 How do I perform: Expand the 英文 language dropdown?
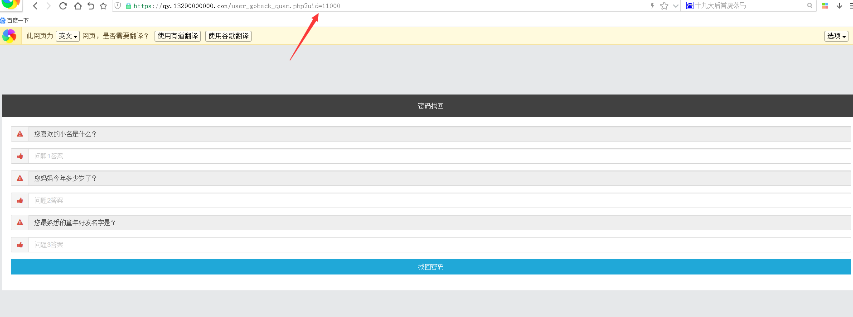click(x=68, y=36)
